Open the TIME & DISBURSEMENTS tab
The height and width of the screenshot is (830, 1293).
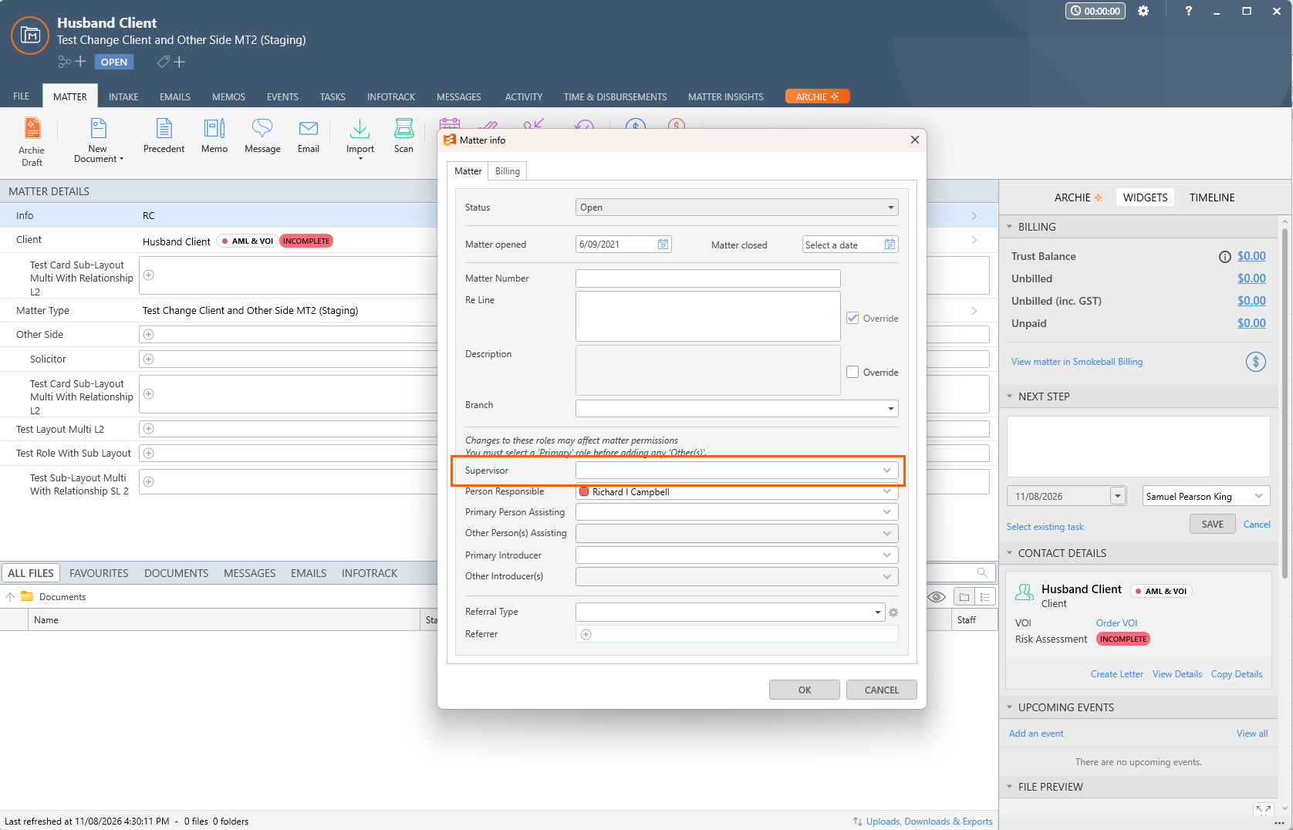point(615,96)
